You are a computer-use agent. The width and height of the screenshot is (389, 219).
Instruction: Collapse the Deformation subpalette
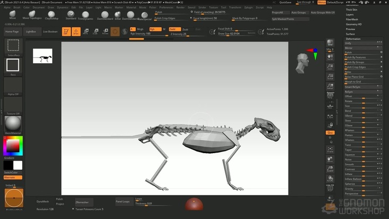click(x=353, y=39)
